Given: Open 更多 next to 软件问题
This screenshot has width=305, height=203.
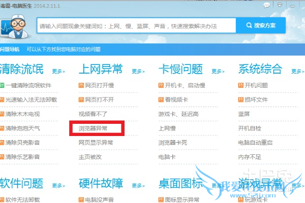Looking at the screenshot, I should [58, 186].
